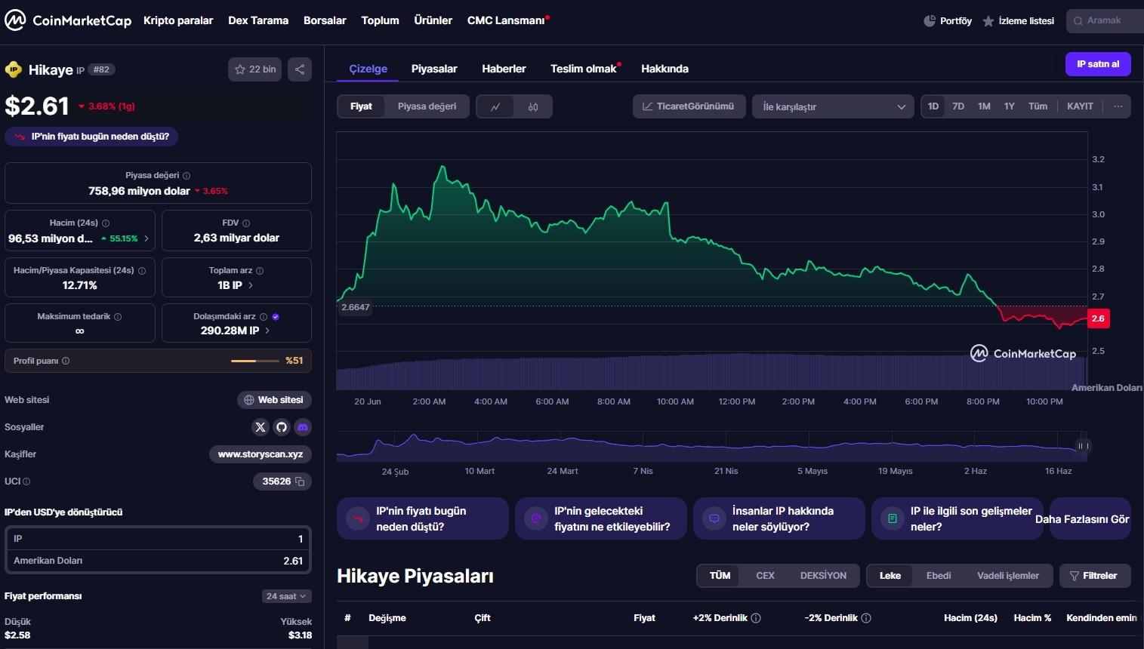Filter markets by CEX
The width and height of the screenshot is (1144, 649).
[765, 576]
